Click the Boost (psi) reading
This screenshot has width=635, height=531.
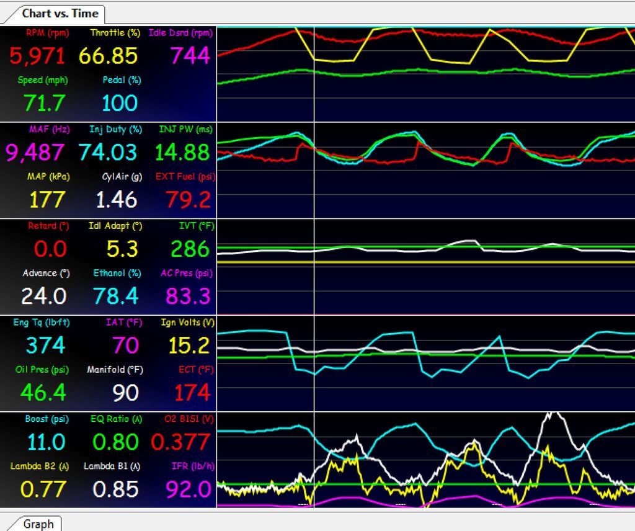43,442
